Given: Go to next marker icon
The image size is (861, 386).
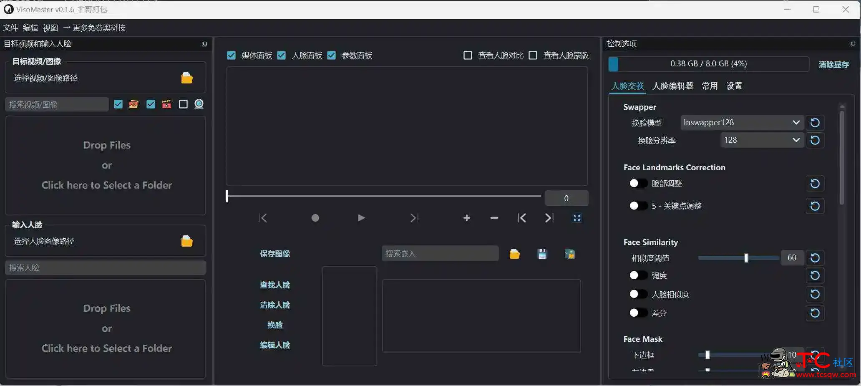Looking at the screenshot, I should (x=549, y=218).
